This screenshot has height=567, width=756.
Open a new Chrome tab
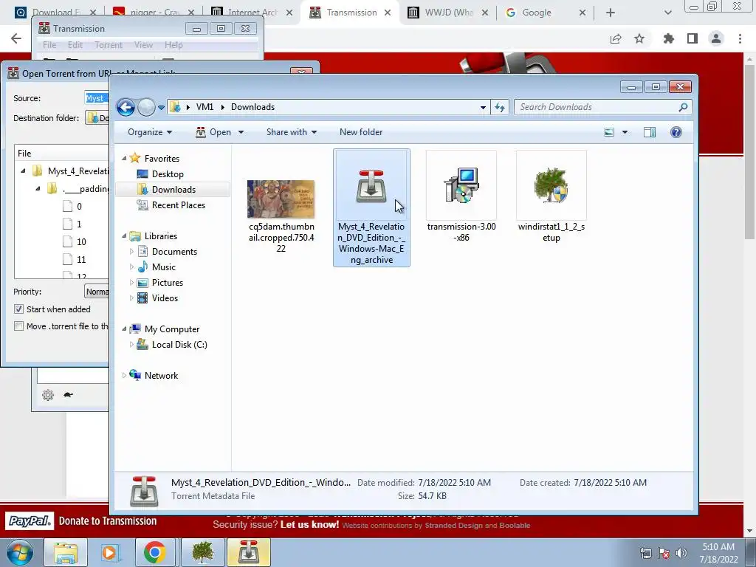[611, 13]
